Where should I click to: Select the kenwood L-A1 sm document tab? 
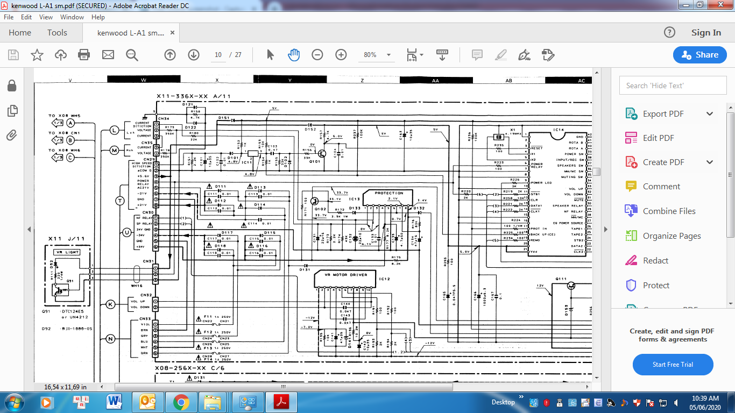coord(131,33)
